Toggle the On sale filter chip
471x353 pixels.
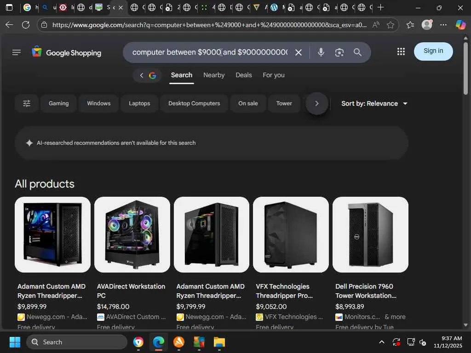coord(248,103)
